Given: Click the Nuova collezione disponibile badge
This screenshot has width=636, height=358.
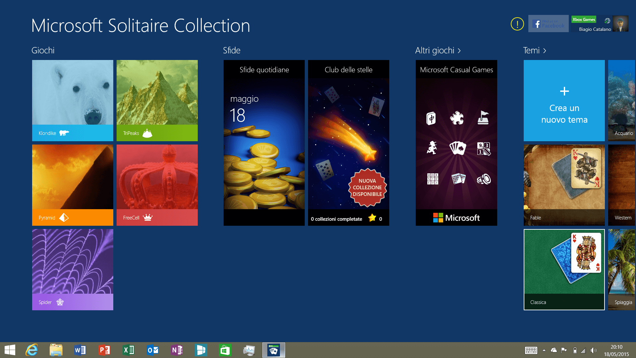Looking at the screenshot, I should [x=367, y=188].
